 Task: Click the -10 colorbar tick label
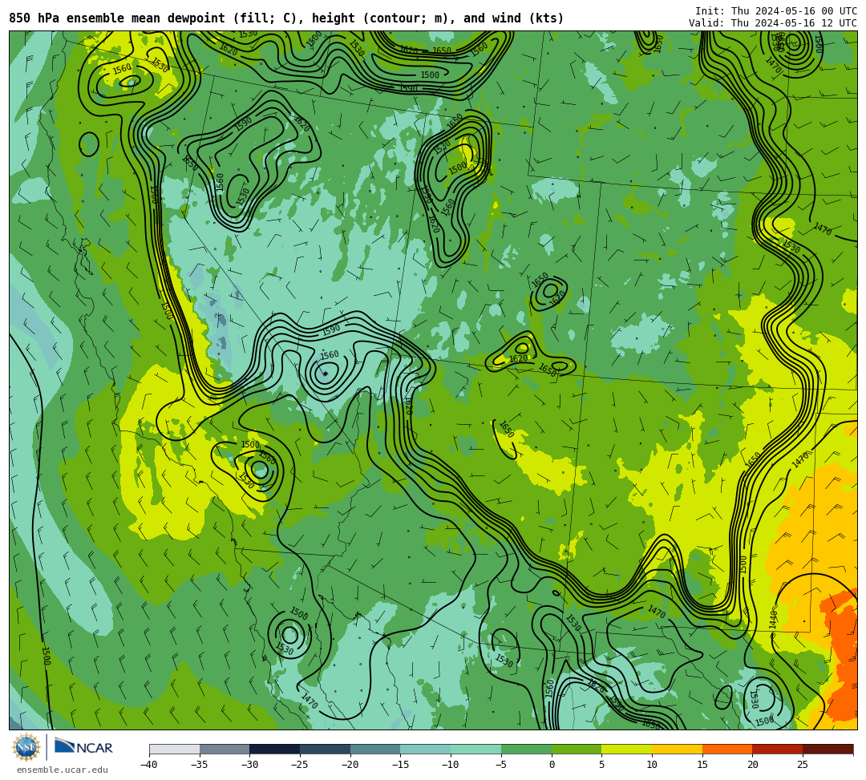click(x=450, y=765)
